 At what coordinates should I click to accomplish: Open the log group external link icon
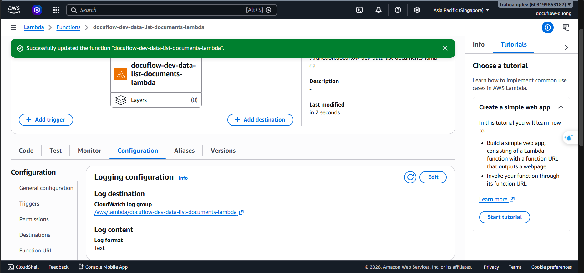point(241,212)
